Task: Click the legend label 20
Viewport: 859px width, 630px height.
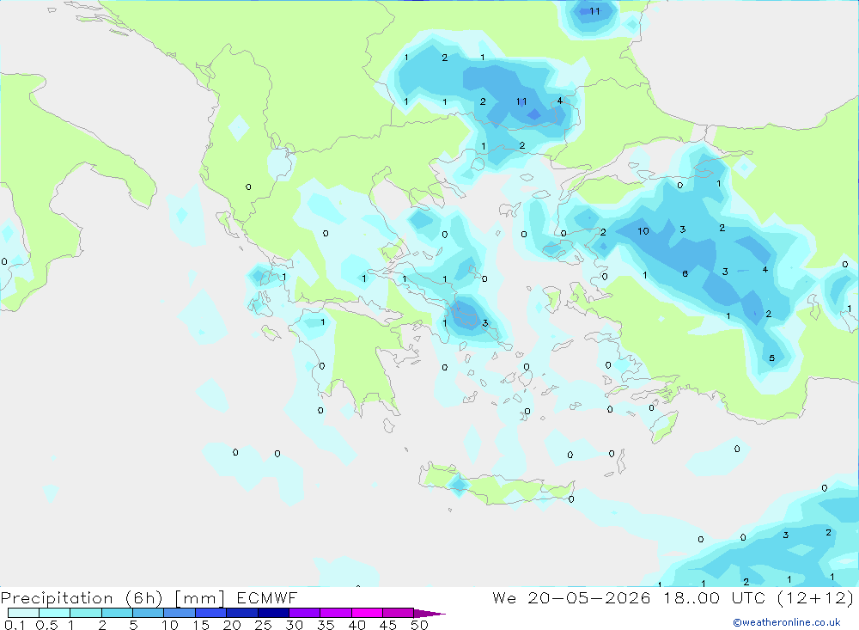Action: point(232,625)
